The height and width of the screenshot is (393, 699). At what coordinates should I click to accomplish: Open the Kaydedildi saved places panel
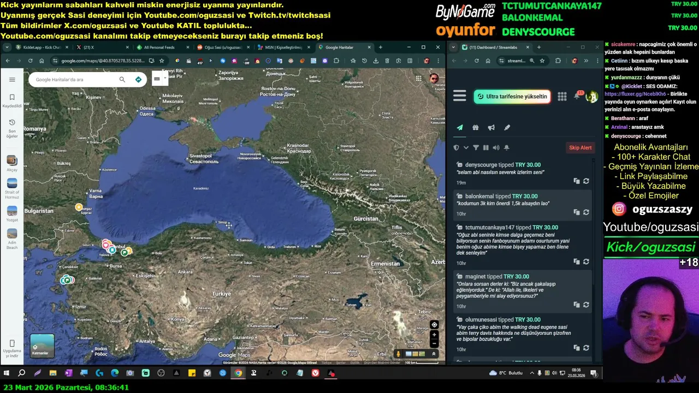coord(12,100)
